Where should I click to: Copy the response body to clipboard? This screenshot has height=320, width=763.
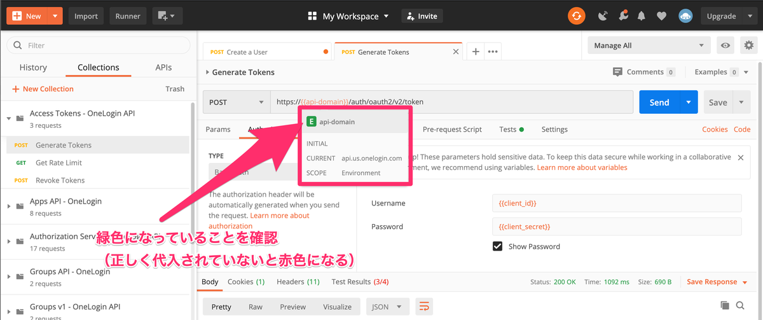pos(725,306)
